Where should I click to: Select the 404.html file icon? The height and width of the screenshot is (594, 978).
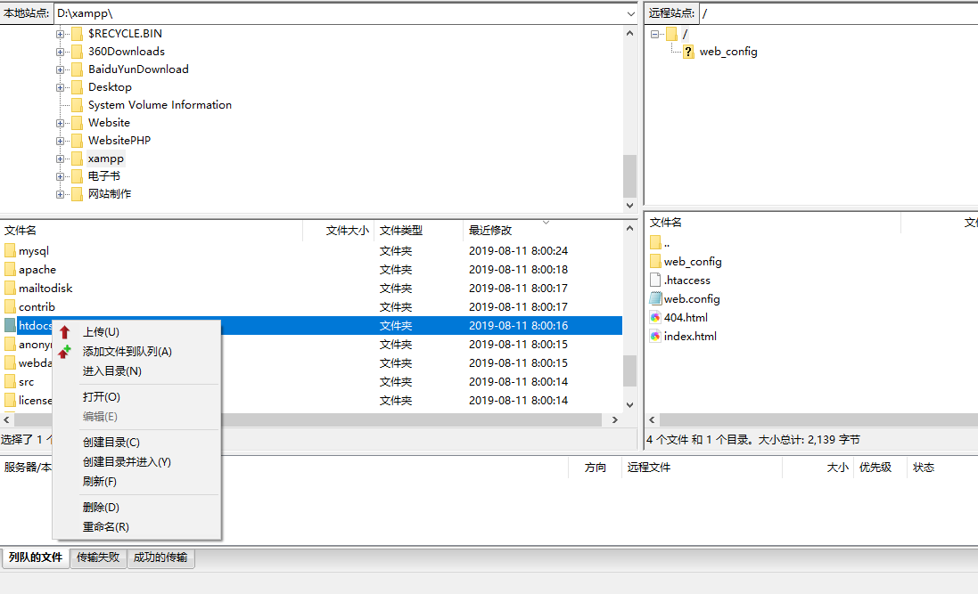point(656,318)
